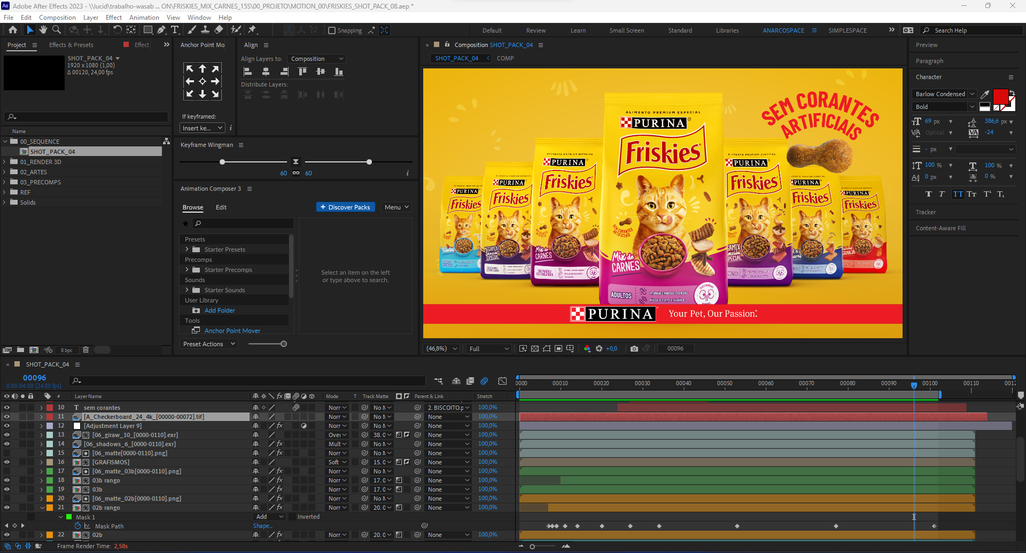This screenshot has height=553, width=1026.
Task: Switch to the Edit tab in Animation Composer
Action: click(x=221, y=207)
